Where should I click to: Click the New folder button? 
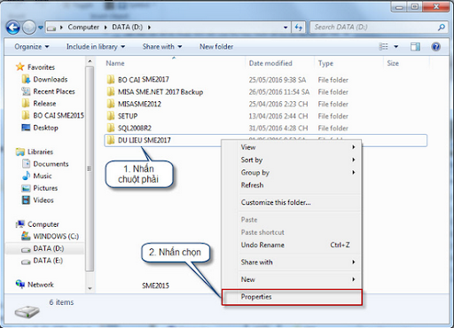[x=216, y=47]
